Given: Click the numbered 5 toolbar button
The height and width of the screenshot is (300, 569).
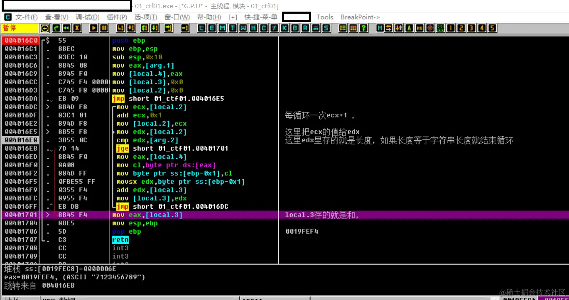Looking at the screenshot, I should [x=493, y=28].
